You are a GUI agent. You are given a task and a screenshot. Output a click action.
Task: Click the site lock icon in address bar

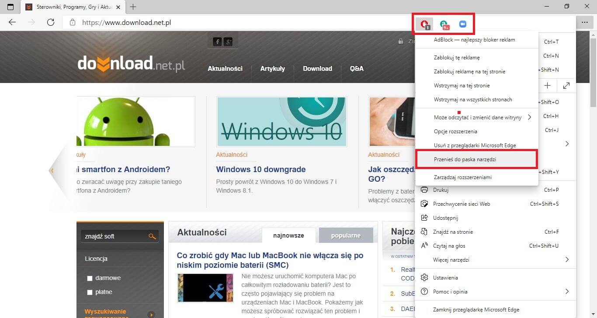(x=73, y=22)
